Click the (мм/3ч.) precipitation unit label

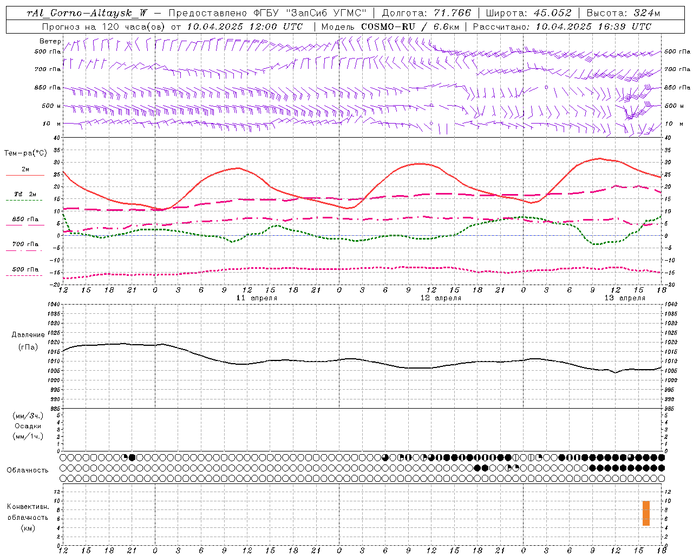[28, 416]
